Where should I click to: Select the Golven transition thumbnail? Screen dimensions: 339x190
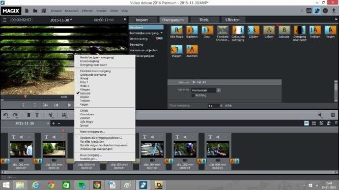269,30
